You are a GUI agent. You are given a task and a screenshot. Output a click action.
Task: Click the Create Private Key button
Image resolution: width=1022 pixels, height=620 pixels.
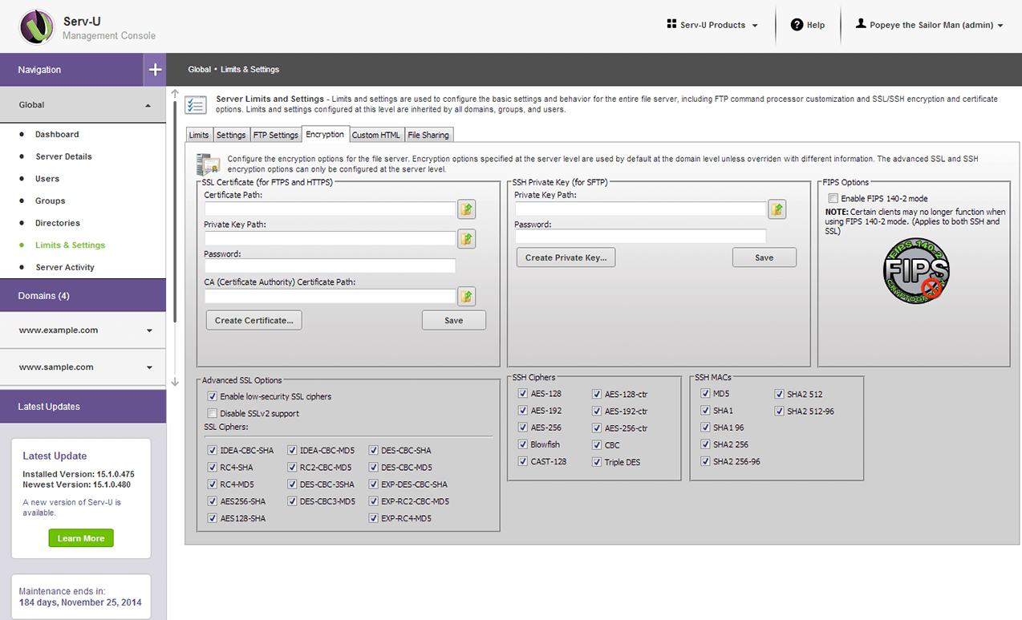566,257
